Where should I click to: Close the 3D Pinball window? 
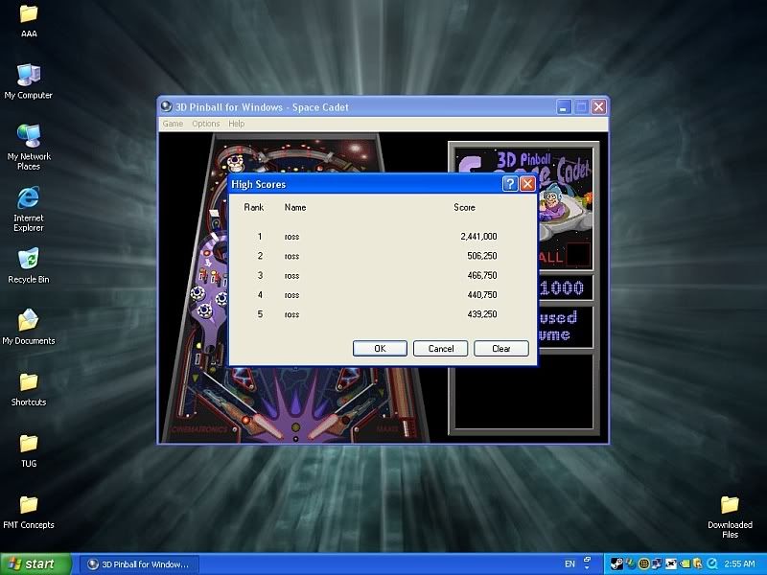(x=598, y=107)
